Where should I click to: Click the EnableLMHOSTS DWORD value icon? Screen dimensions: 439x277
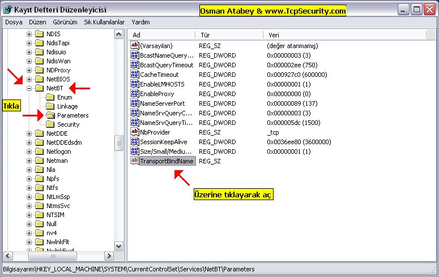(x=134, y=84)
